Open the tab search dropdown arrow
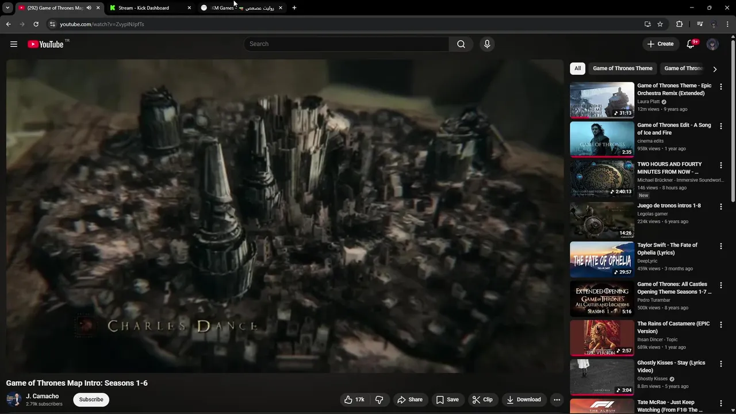736x414 pixels. (x=7, y=8)
